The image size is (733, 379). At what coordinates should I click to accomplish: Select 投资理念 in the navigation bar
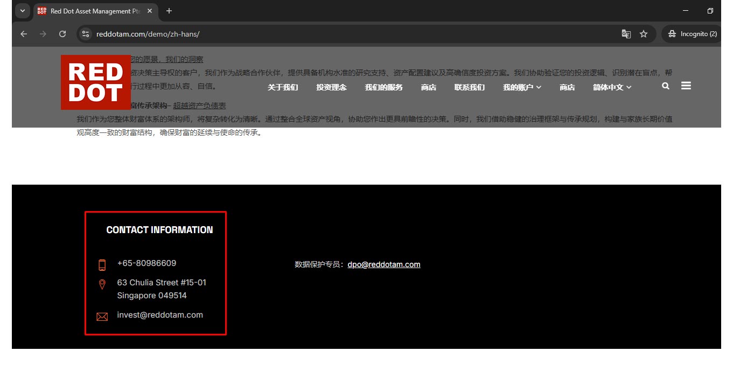pyautogui.click(x=331, y=87)
